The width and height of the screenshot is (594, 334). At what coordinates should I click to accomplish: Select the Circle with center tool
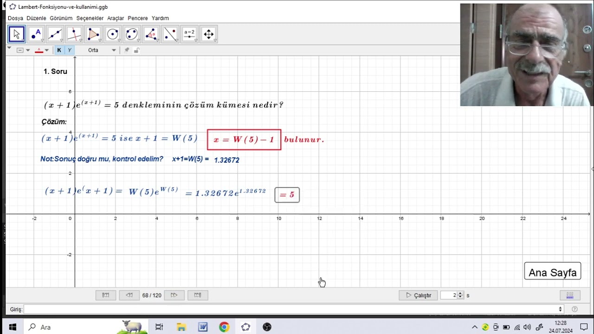click(113, 34)
